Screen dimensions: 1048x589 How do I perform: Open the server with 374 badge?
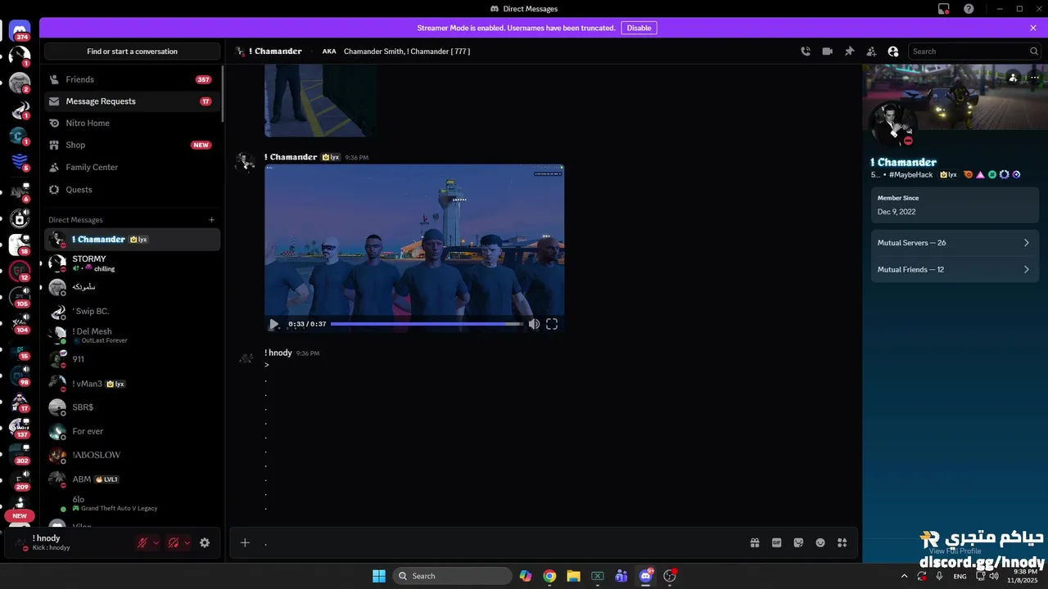(20, 31)
